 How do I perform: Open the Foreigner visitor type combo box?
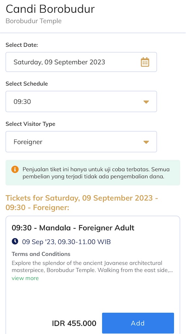(81, 142)
